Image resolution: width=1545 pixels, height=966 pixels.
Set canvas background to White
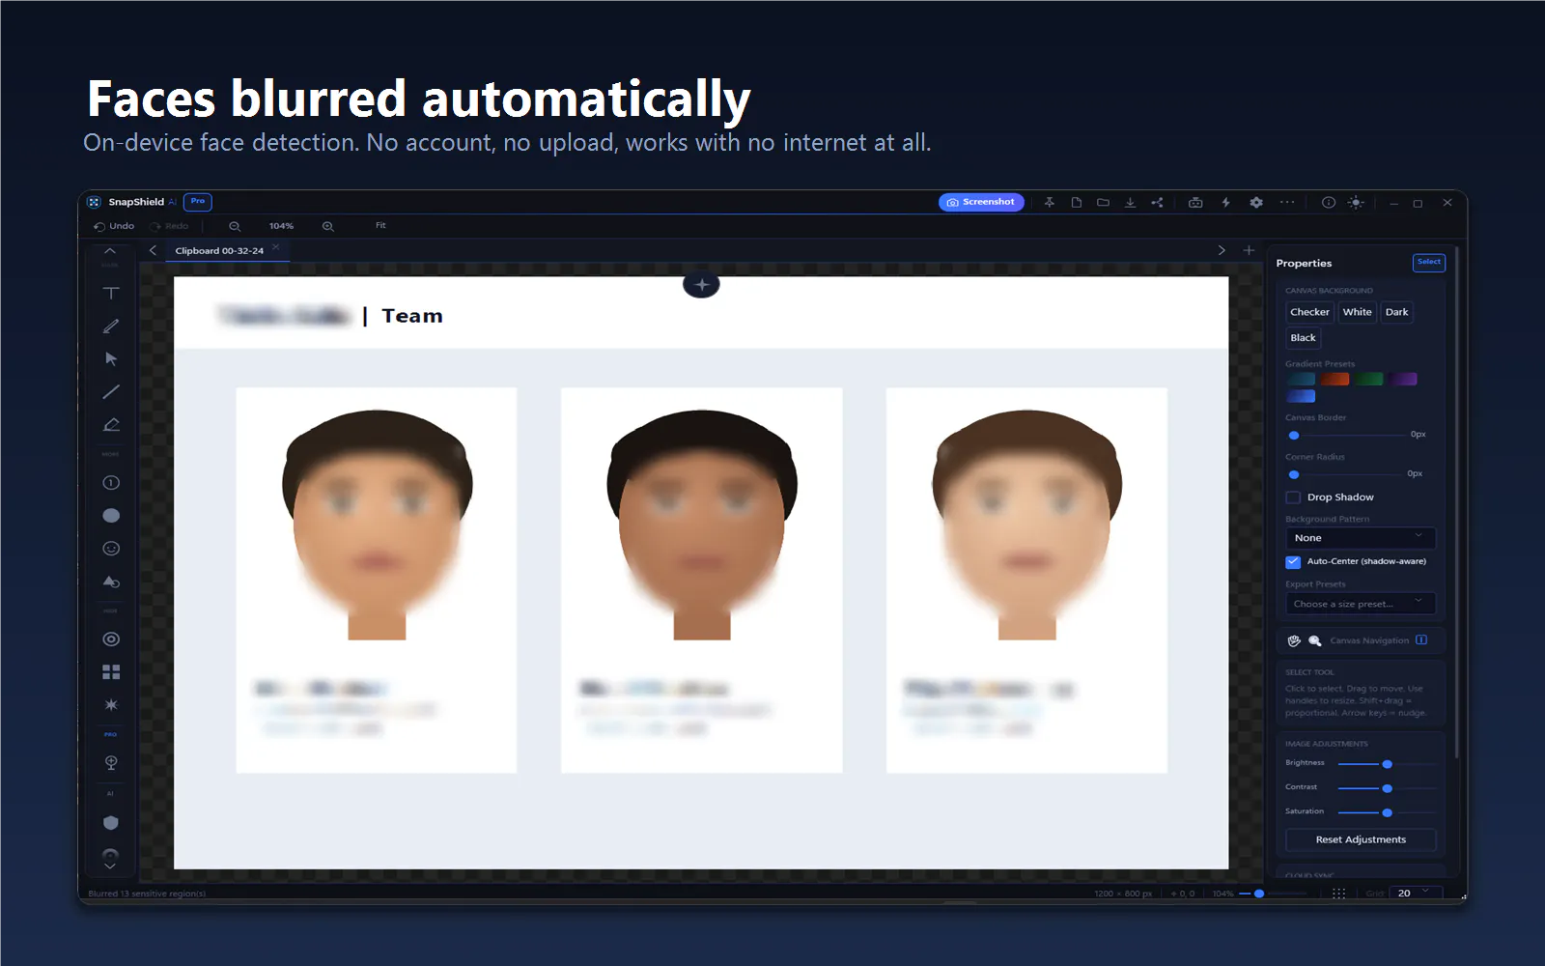(1357, 312)
